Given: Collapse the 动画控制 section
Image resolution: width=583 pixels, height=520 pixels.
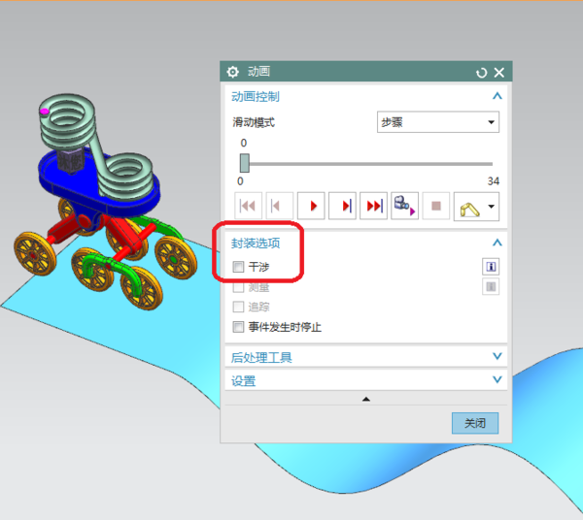Looking at the screenshot, I should pyautogui.click(x=497, y=96).
